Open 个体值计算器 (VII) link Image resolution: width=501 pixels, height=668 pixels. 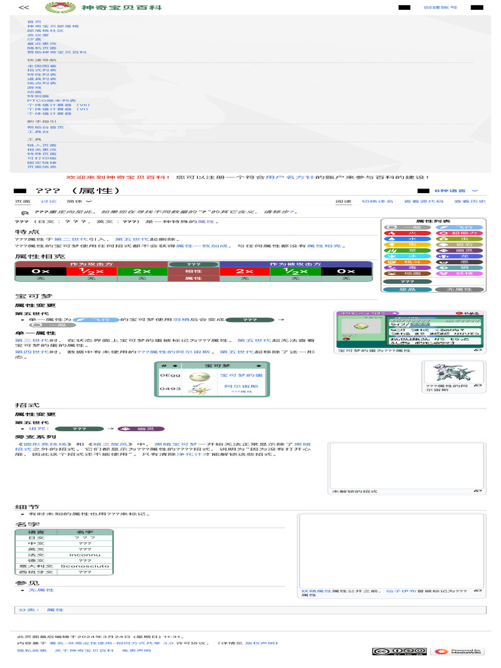(59, 105)
